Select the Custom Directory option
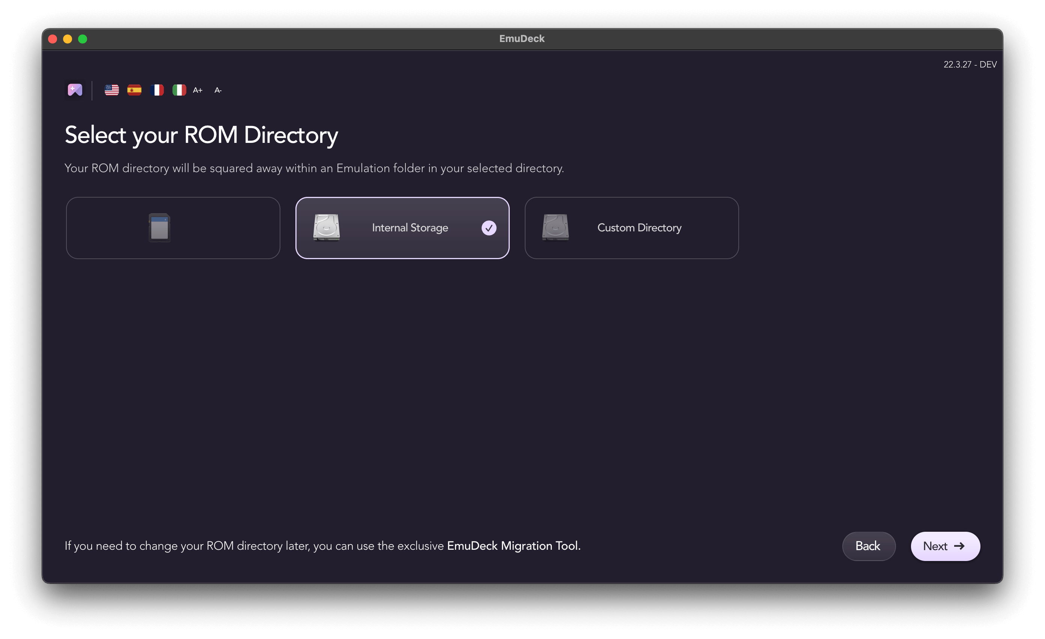The height and width of the screenshot is (639, 1045). tap(631, 227)
